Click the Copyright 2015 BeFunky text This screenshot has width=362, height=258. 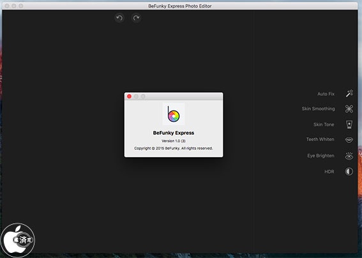point(174,148)
